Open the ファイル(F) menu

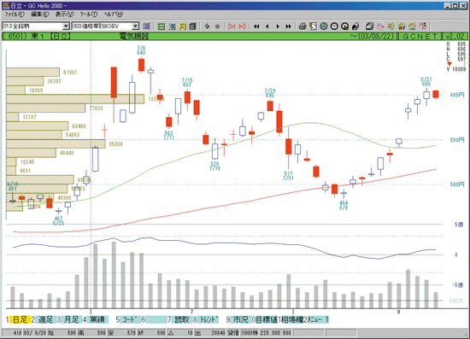coord(14,15)
